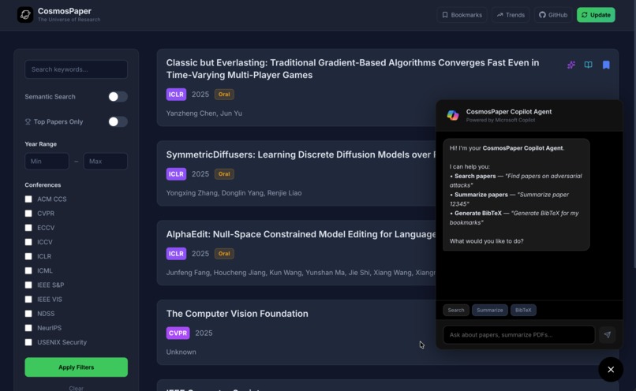Click the Apply Filters button
The width and height of the screenshot is (636, 391).
point(77,367)
